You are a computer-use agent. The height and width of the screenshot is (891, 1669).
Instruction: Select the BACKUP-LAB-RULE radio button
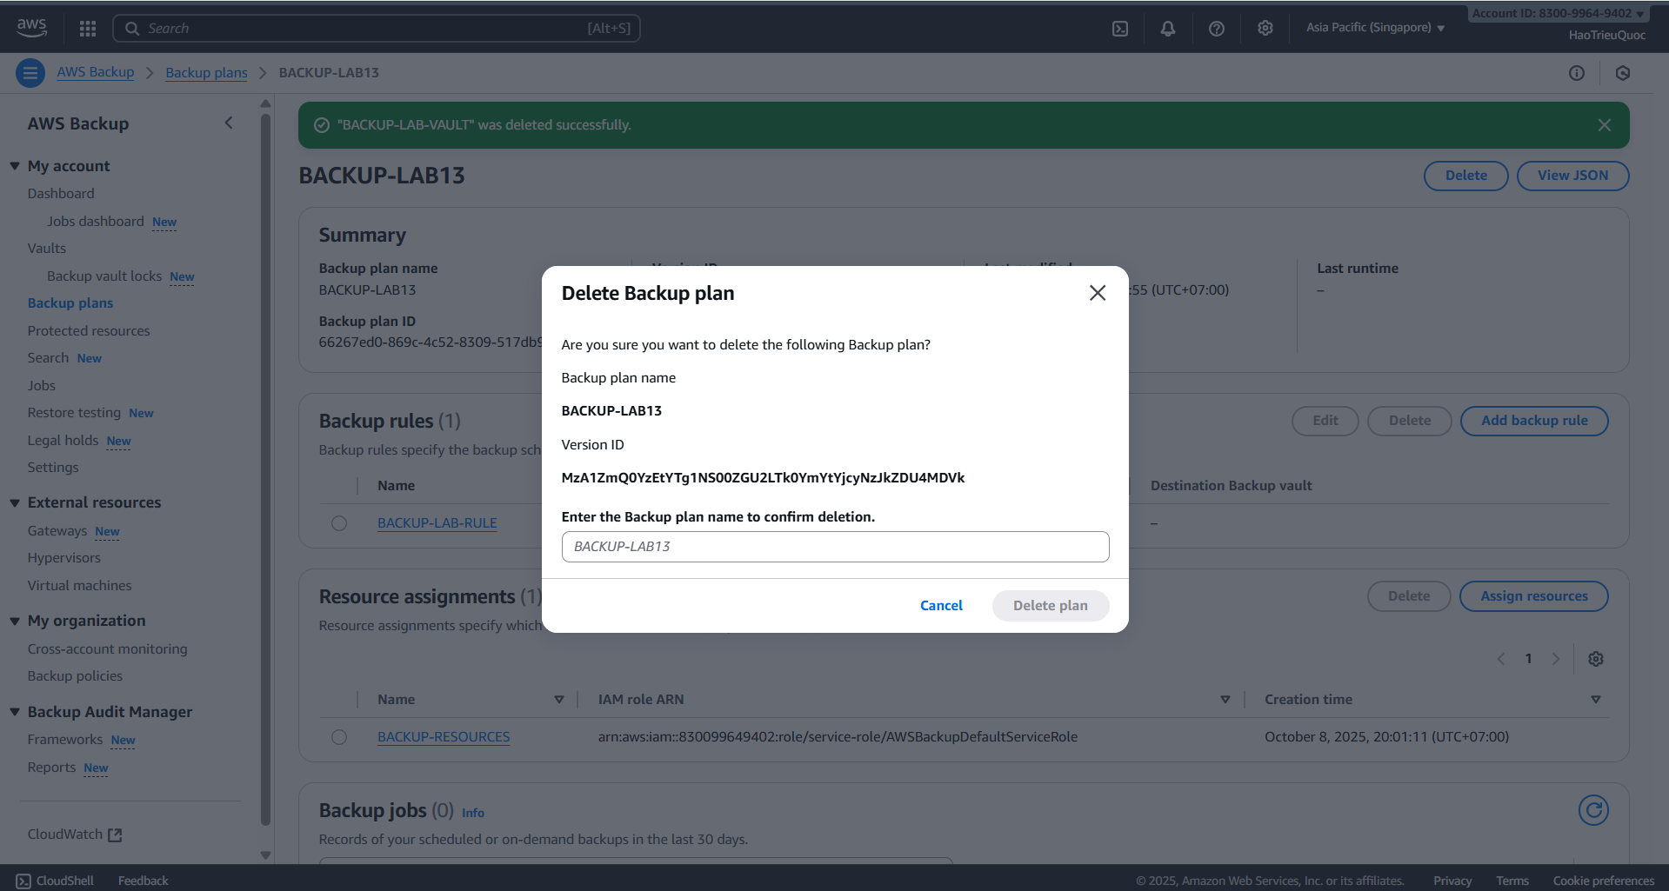[x=338, y=522]
